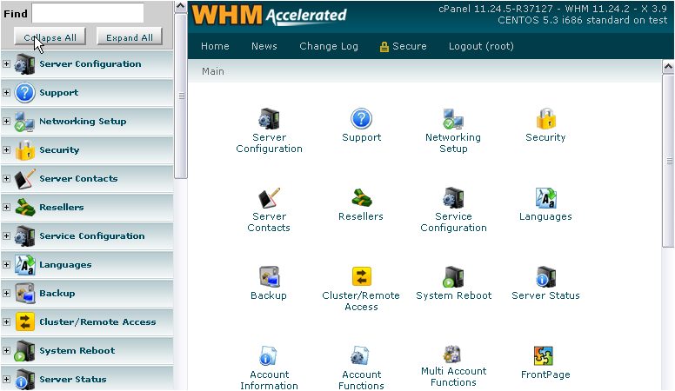Click Server Configuration icon in sidebar
This screenshot has width=675, height=391.
coord(24,64)
